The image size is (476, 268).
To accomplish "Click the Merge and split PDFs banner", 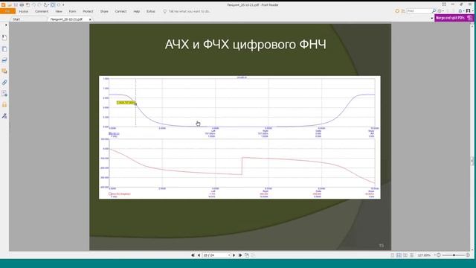I will pos(454,18).
